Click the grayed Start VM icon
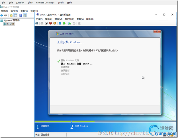This screenshot has width=178, height=138. [42, 23]
